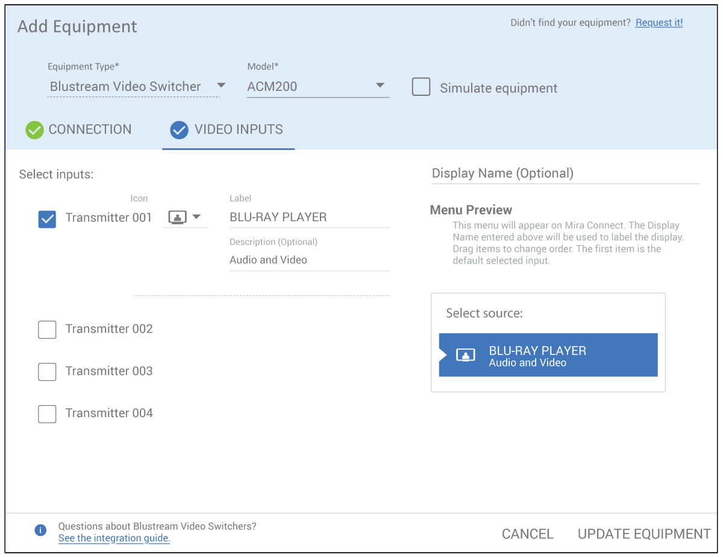Click the Cancel button
Image resolution: width=723 pixels, height=557 pixels.
point(527,534)
